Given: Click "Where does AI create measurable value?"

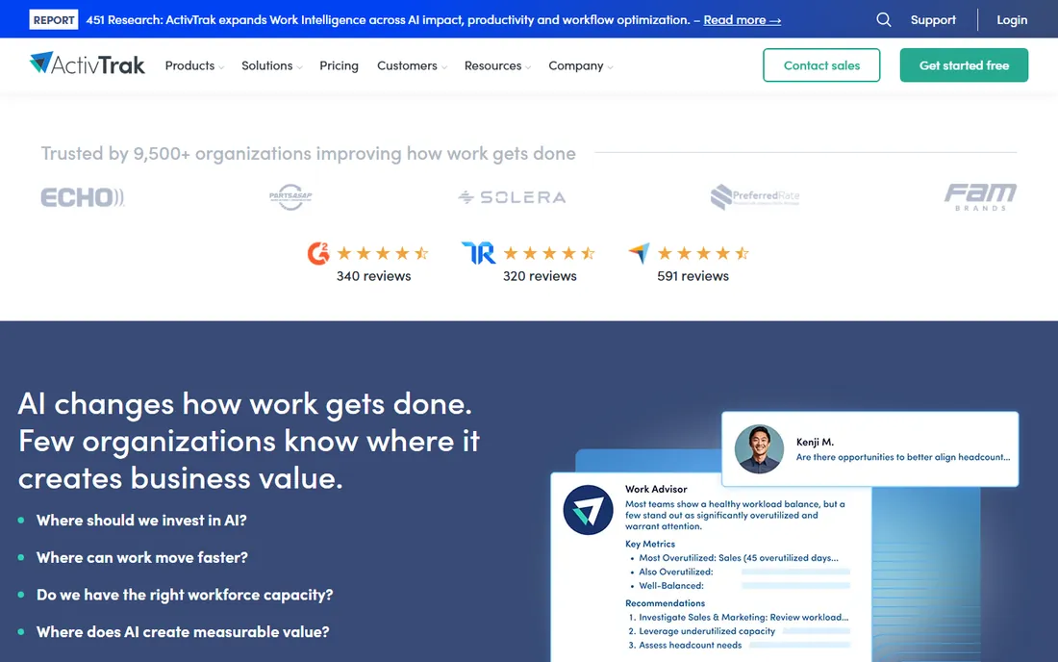Looking at the screenshot, I should (183, 631).
